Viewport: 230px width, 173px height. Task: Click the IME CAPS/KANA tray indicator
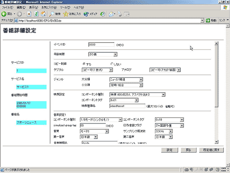224,169
